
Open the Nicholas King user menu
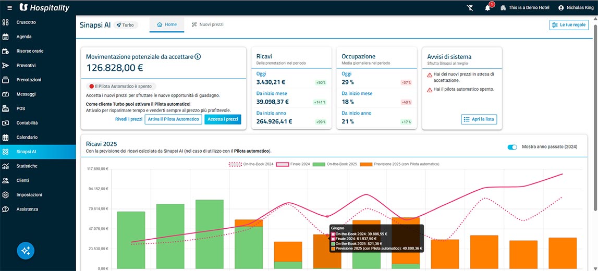click(x=576, y=8)
